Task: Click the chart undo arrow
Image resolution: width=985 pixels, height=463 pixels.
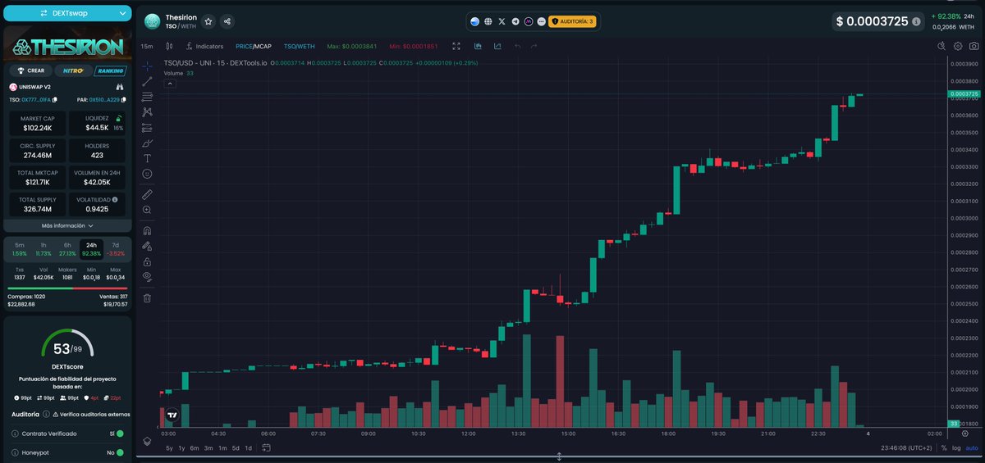Action: click(518, 47)
